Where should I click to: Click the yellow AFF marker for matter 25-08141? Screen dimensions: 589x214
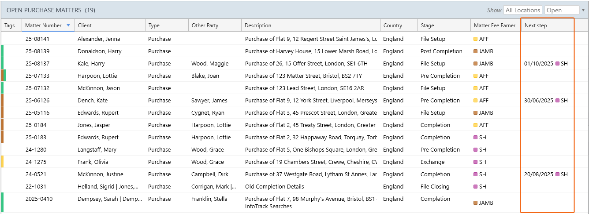[x=476, y=39]
